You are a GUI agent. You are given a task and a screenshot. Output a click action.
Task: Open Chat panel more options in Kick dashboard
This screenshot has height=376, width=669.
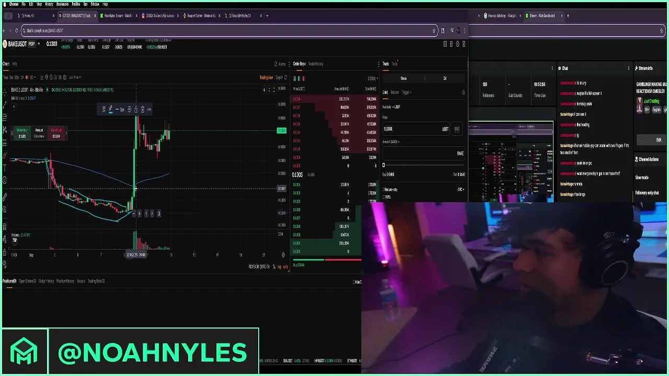[628, 68]
